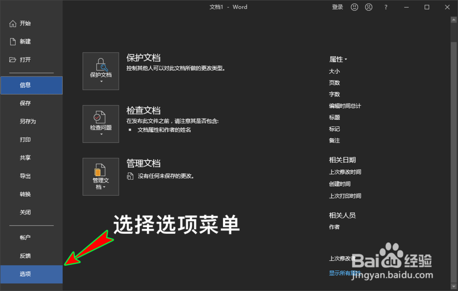
Task: Select 另存为 in the sidebar
Action: pos(25,121)
